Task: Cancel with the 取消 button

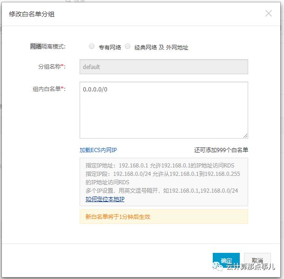Action: click(x=257, y=260)
